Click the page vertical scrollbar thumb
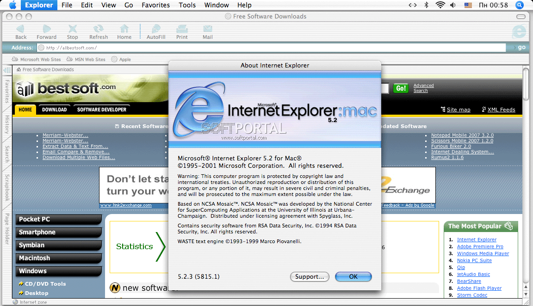This screenshot has width=533, height=306. coord(526,83)
